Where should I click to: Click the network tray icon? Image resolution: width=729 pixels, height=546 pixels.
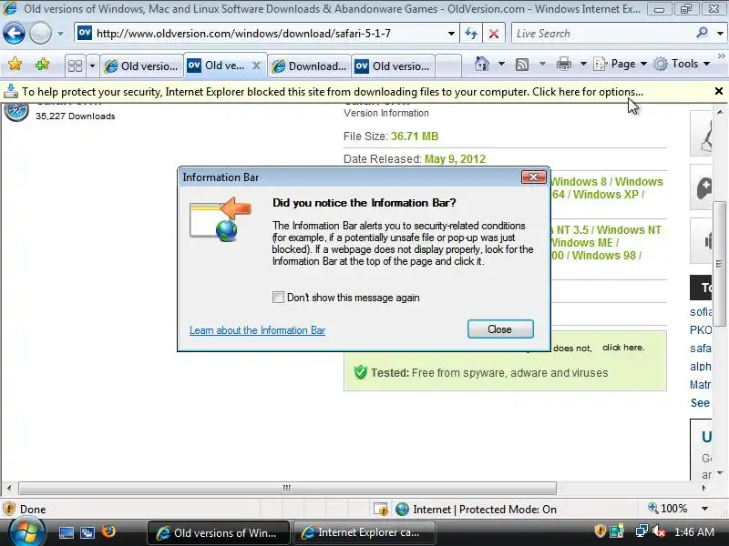pos(642,531)
